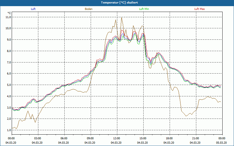Click the 09:00 time label

91,138
